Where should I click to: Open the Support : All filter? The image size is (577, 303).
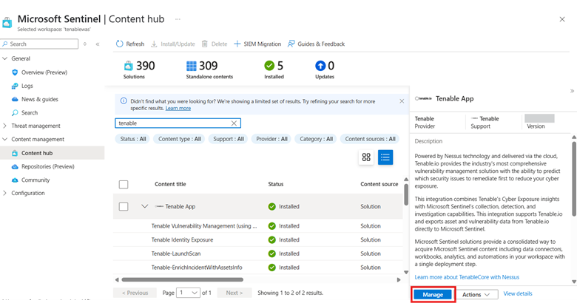coord(229,139)
